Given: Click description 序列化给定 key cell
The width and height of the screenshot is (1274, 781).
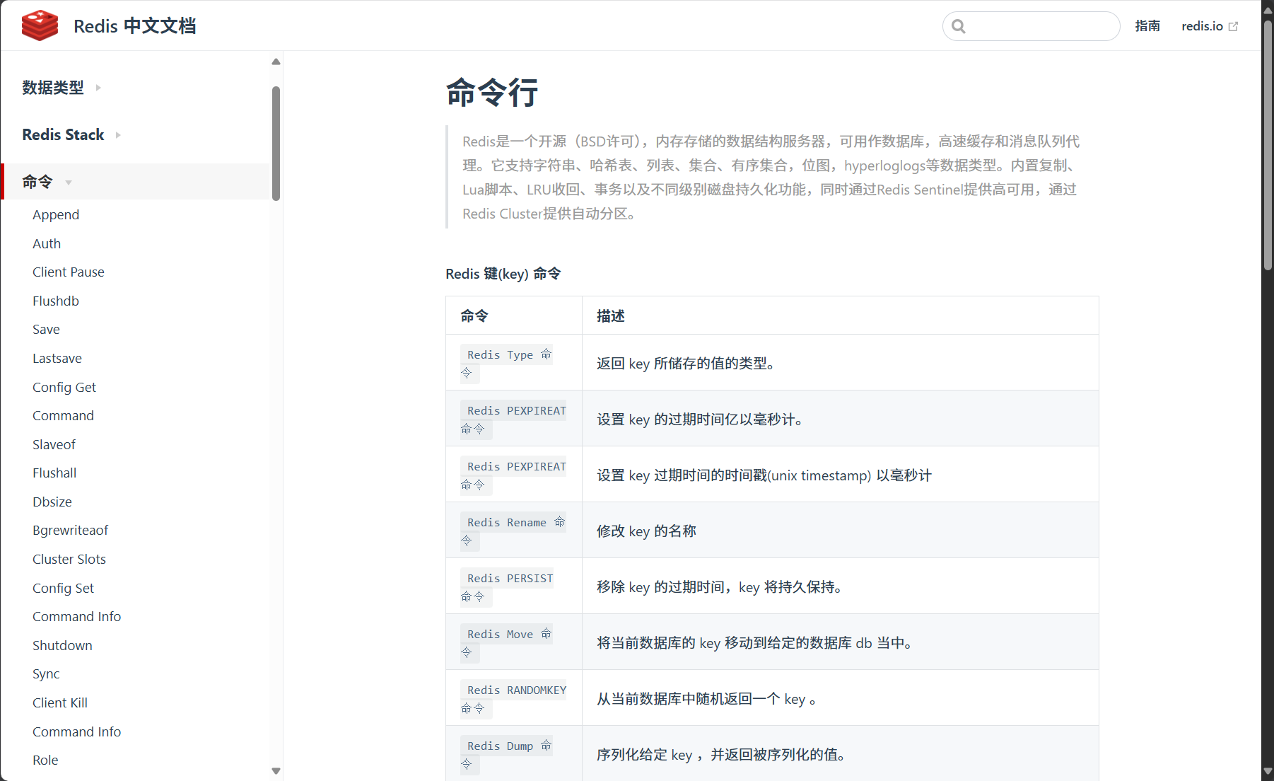Looking at the screenshot, I should tap(840, 754).
